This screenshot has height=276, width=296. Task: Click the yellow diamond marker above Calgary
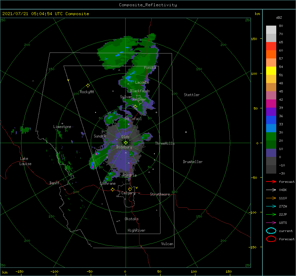point(130,189)
